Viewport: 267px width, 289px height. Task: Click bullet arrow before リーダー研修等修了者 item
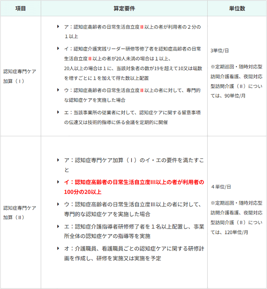[x=58, y=49]
